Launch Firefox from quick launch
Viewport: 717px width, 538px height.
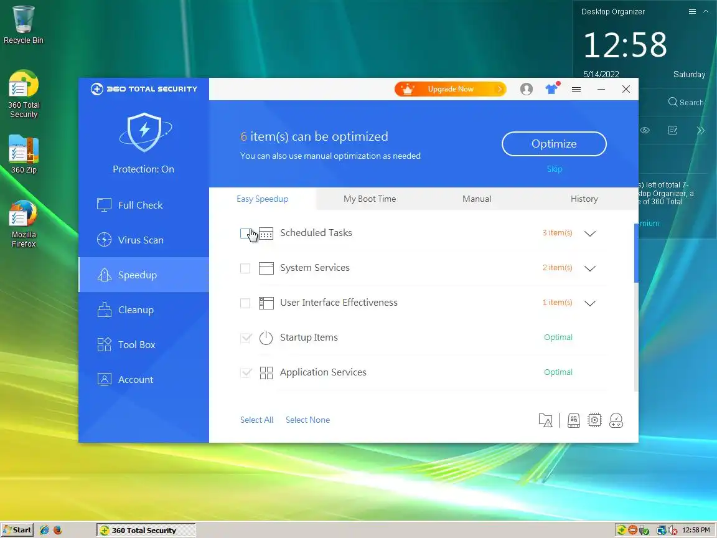coord(58,530)
